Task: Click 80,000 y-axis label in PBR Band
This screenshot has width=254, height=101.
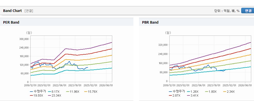Action: [x=163, y=72]
